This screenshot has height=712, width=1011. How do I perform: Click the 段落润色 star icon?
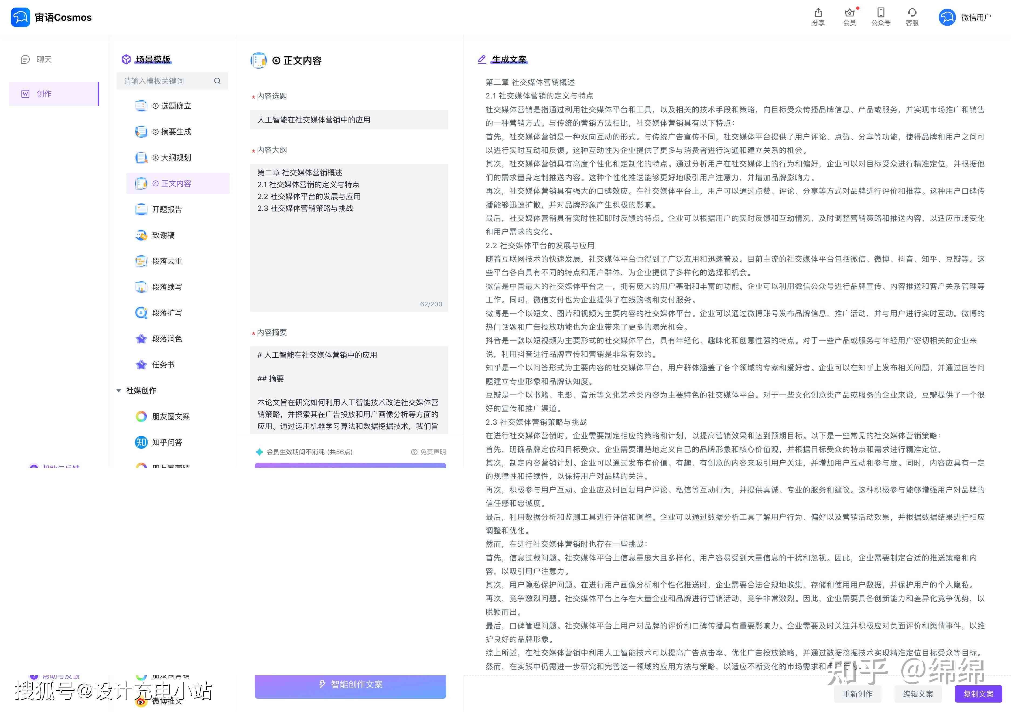[x=141, y=339]
